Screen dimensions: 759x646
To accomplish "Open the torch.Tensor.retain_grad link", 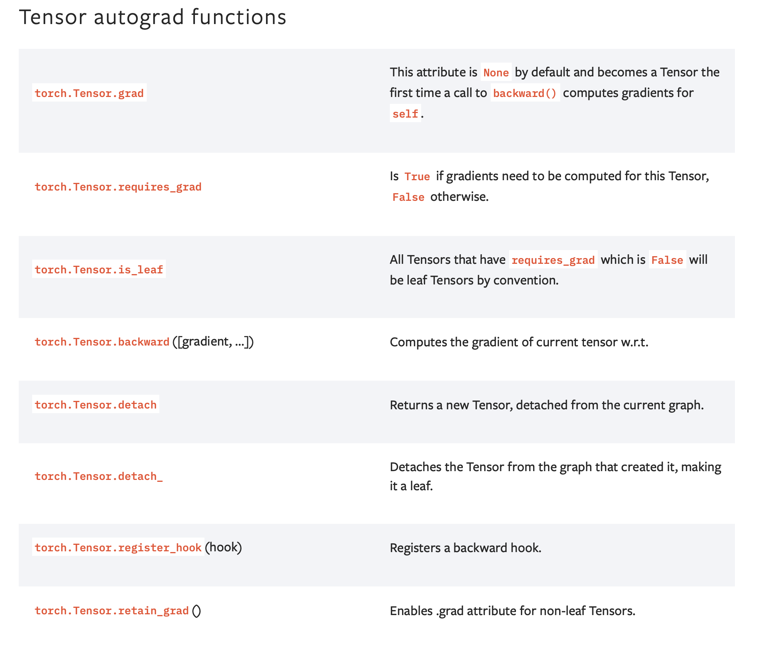I will tap(112, 611).
